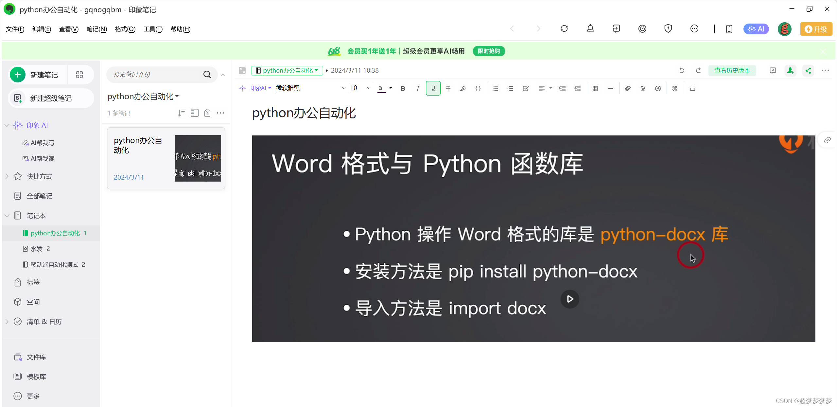Insert a table using the toolbar
The height and width of the screenshot is (407, 837).
click(x=595, y=88)
